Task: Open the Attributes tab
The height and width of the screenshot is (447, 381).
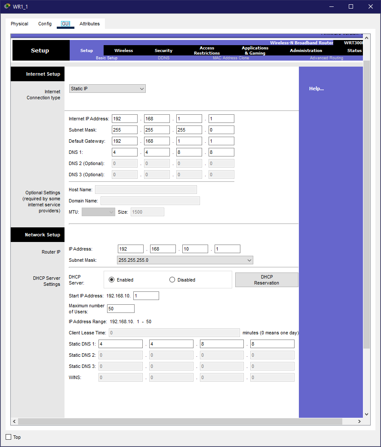Action: tap(89, 24)
